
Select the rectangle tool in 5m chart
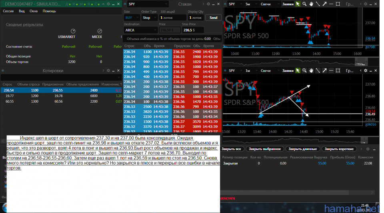pos(338,4)
